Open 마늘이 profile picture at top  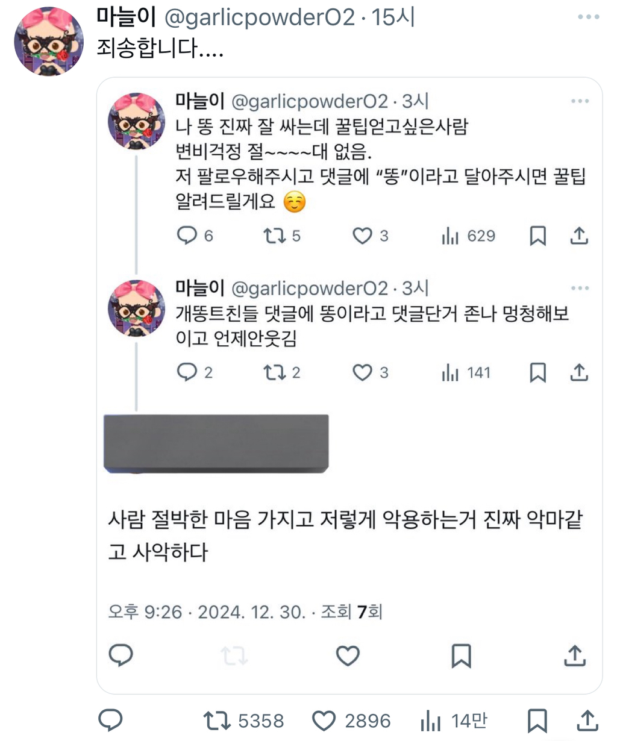pyautogui.click(x=49, y=42)
